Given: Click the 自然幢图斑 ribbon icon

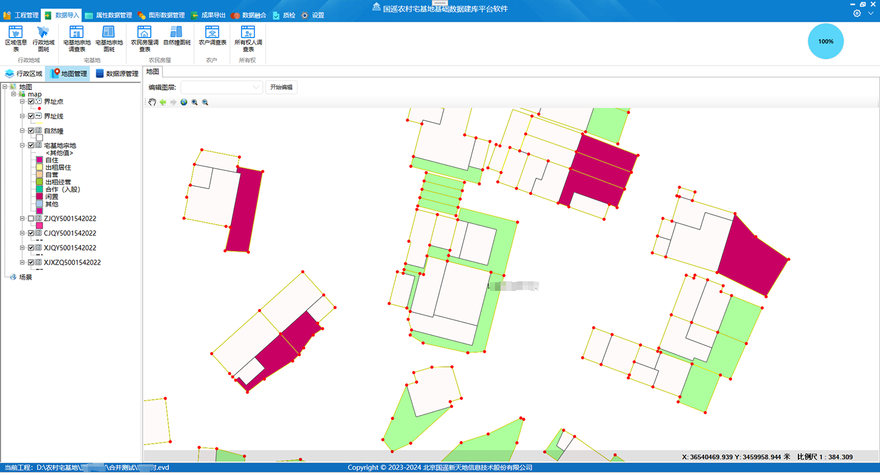Looking at the screenshot, I should click(x=177, y=38).
